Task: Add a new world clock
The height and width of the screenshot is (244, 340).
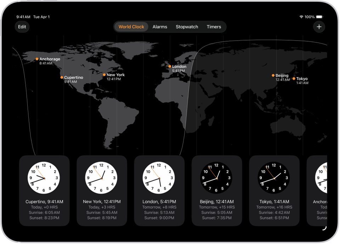Action: click(x=319, y=27)
